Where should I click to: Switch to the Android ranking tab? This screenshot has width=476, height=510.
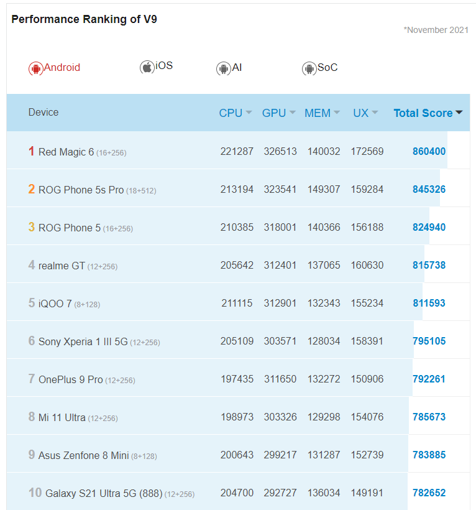point(54,68)
